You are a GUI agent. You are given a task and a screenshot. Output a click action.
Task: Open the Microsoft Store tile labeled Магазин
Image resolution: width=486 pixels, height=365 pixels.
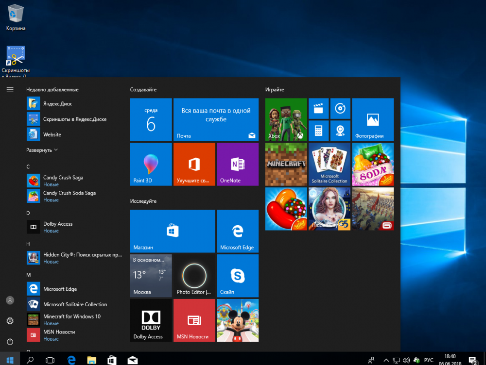click(173, 231)
